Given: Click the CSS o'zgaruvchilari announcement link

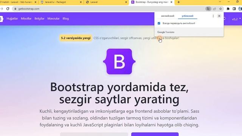Looking at the screenshot, I should coord(137,38).
